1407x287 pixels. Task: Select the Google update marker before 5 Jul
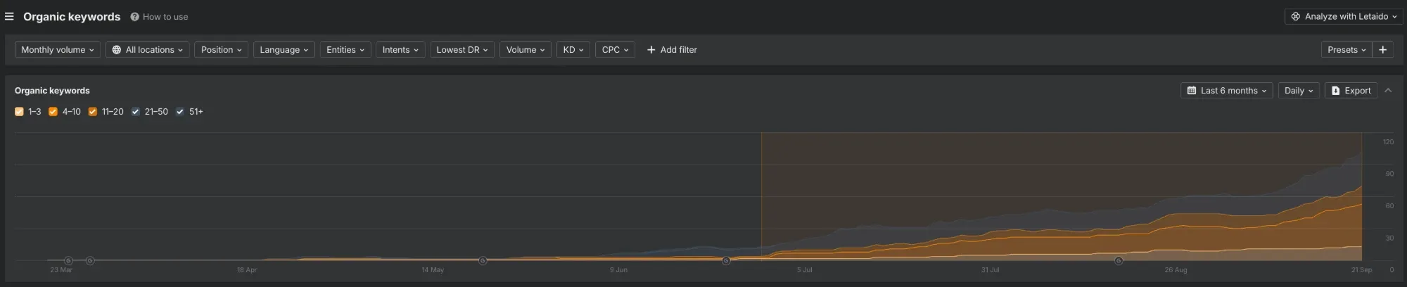point(726,261)
